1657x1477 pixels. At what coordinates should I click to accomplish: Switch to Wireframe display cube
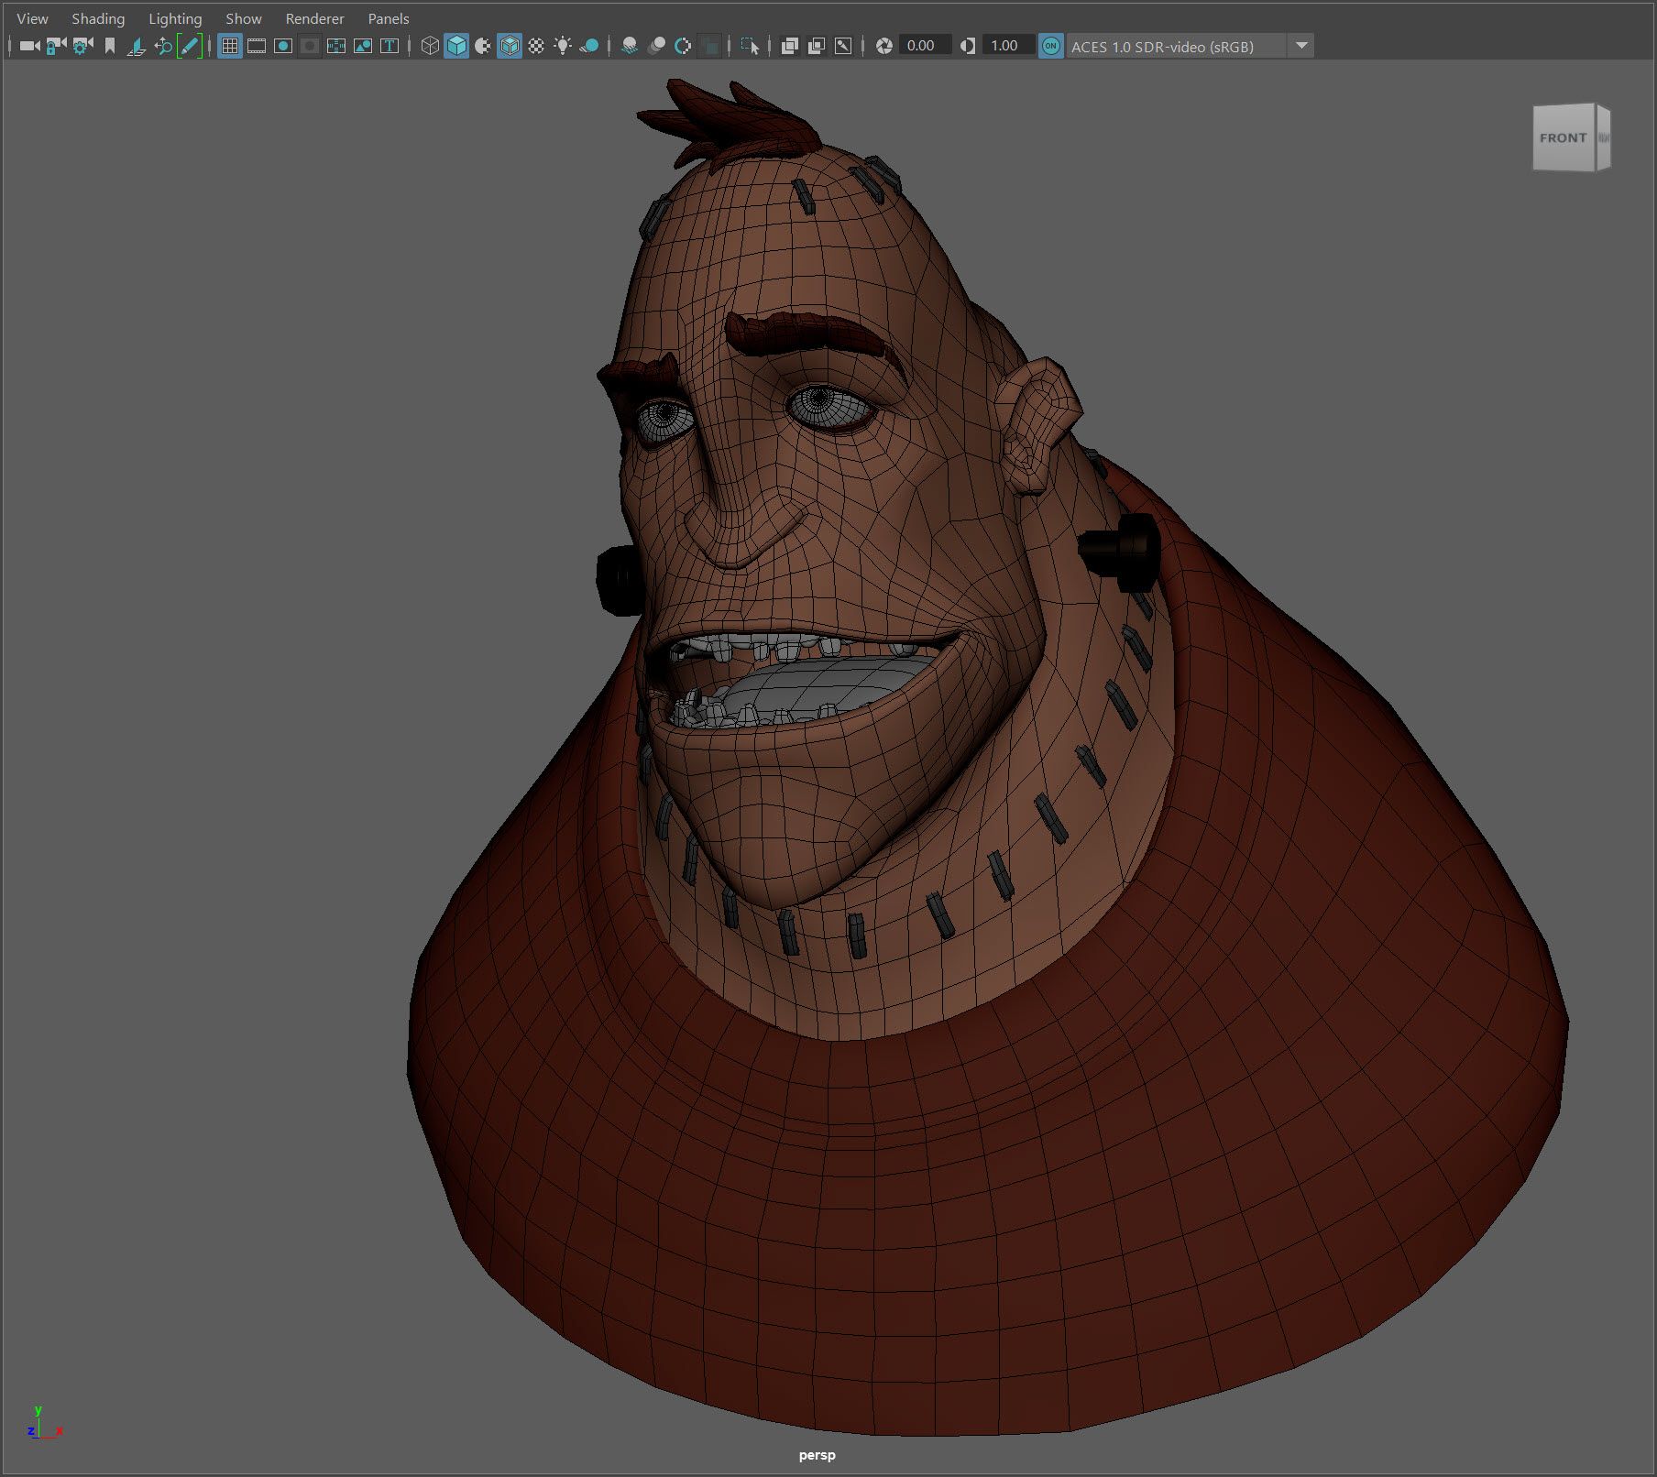click(430, 46)
